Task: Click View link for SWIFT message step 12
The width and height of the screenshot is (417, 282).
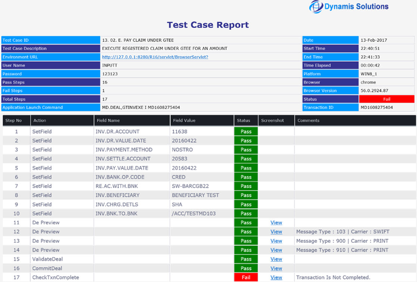Action: pyautogui.click(x=276, y=231)
